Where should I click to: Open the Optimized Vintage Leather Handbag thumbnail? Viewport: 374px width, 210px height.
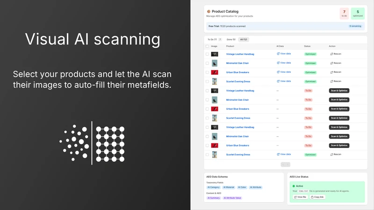pyautogui.click(x=215, y=54)
